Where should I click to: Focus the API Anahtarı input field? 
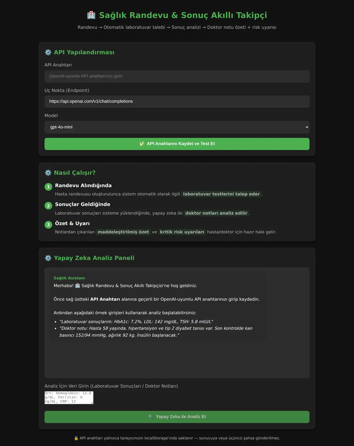pos(177,76)
